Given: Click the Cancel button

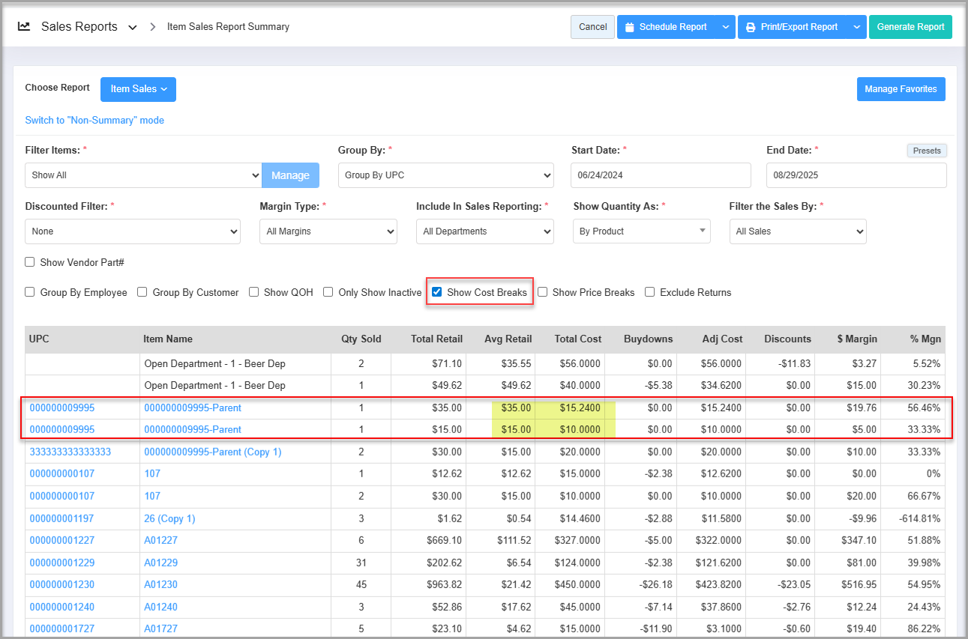Looking at the screenshot, I should [592, 27].
